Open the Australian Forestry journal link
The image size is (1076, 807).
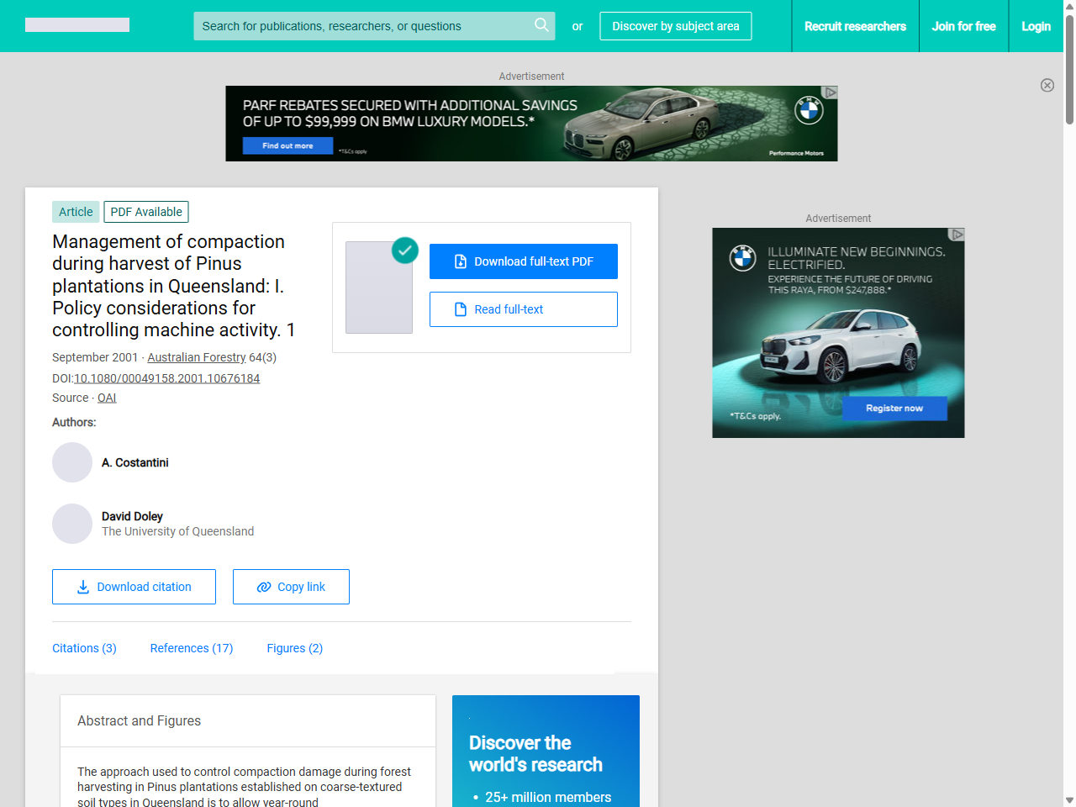197,357
